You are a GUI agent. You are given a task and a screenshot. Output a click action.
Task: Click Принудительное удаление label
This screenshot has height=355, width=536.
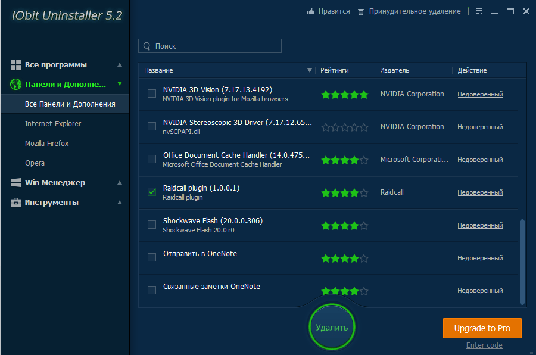(x=415, y=11)
